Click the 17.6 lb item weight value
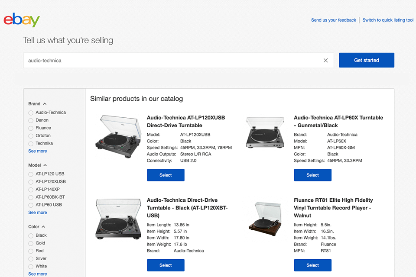 (x=180, y=245)
